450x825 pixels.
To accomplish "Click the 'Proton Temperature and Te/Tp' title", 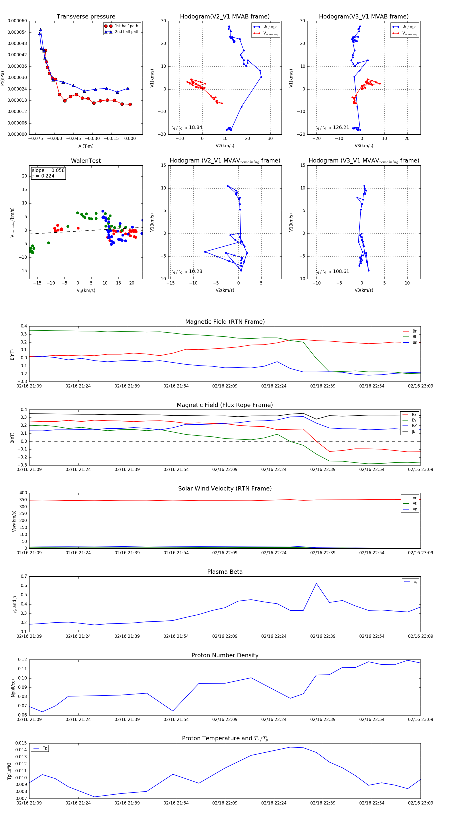I will [x=225, y=738].
